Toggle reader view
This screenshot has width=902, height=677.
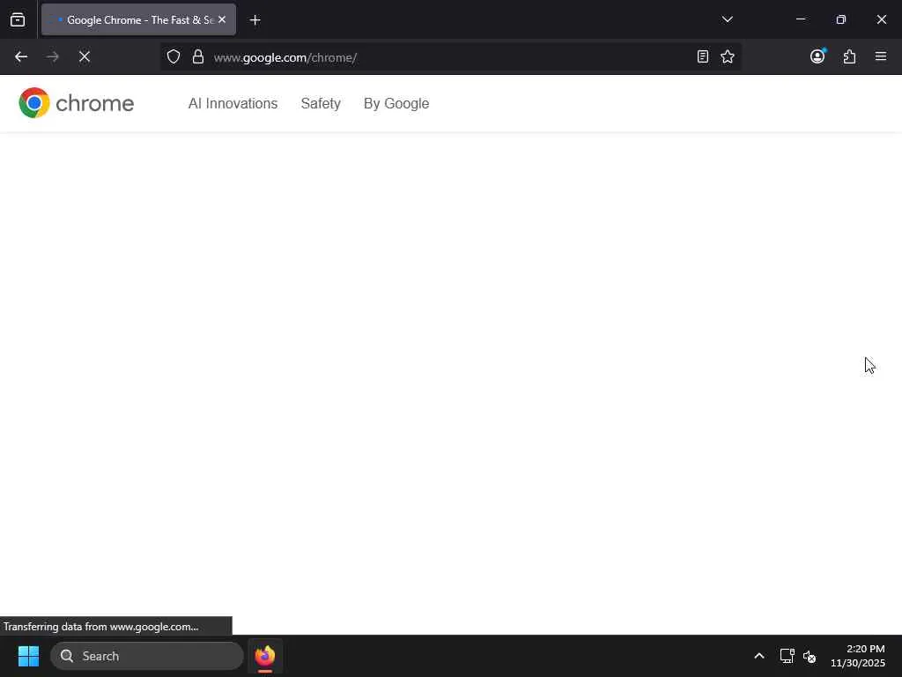pyautogui.click(x=702, y=57)
